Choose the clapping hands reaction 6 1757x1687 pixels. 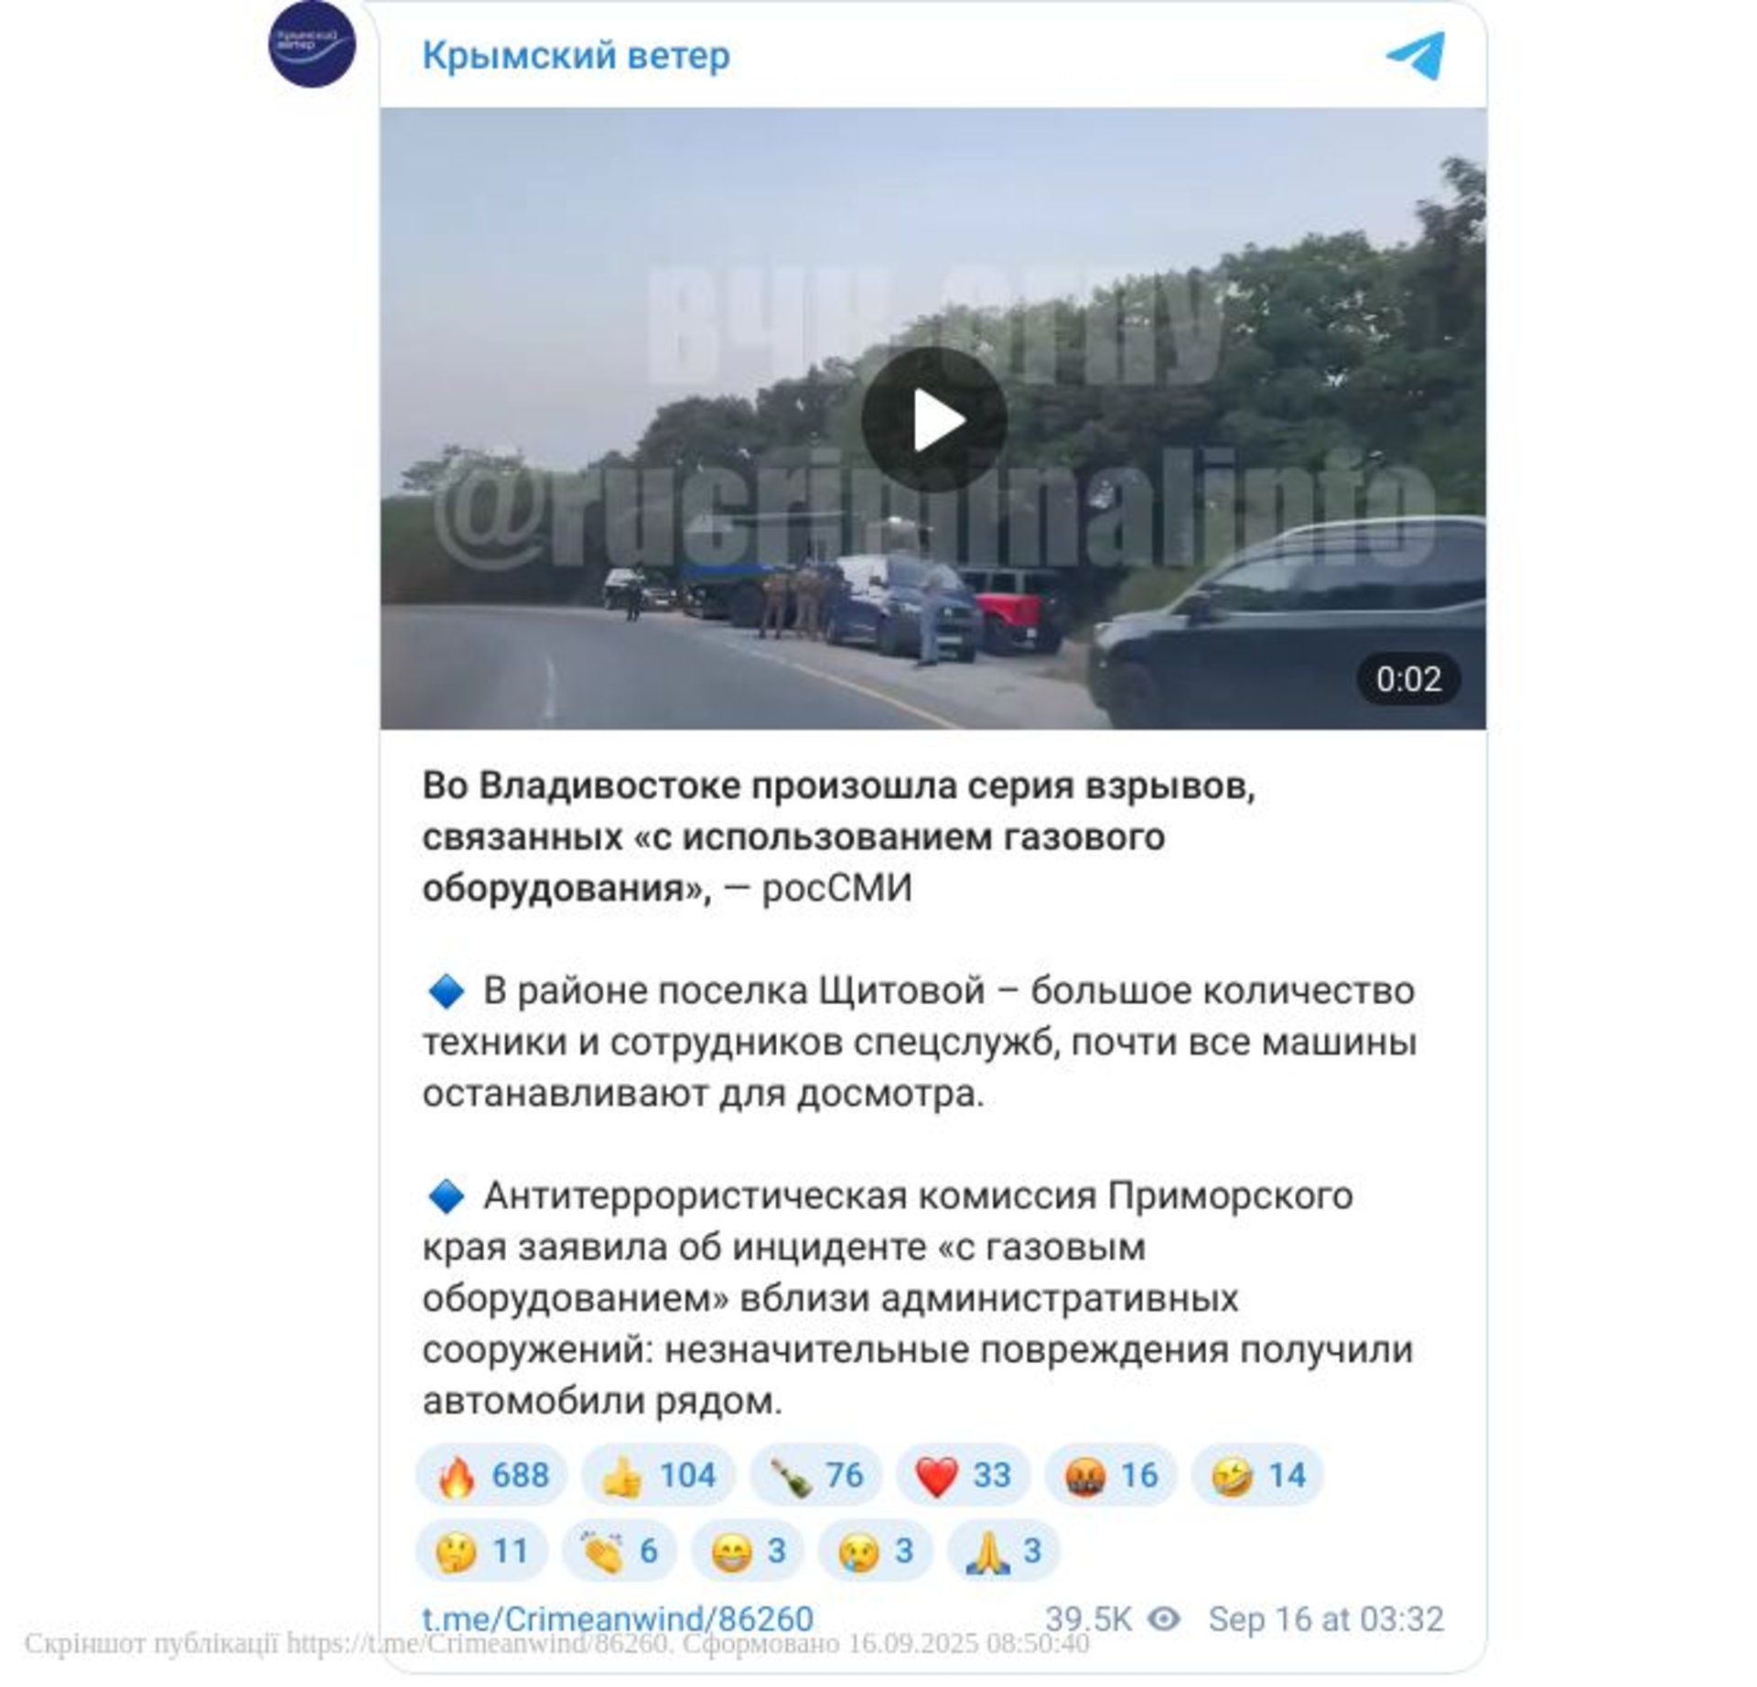[x=620, y=1551]
